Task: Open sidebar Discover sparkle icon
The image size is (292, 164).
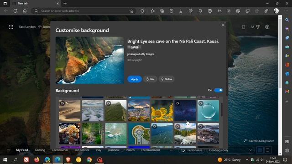Action: [x=287, y=29]
